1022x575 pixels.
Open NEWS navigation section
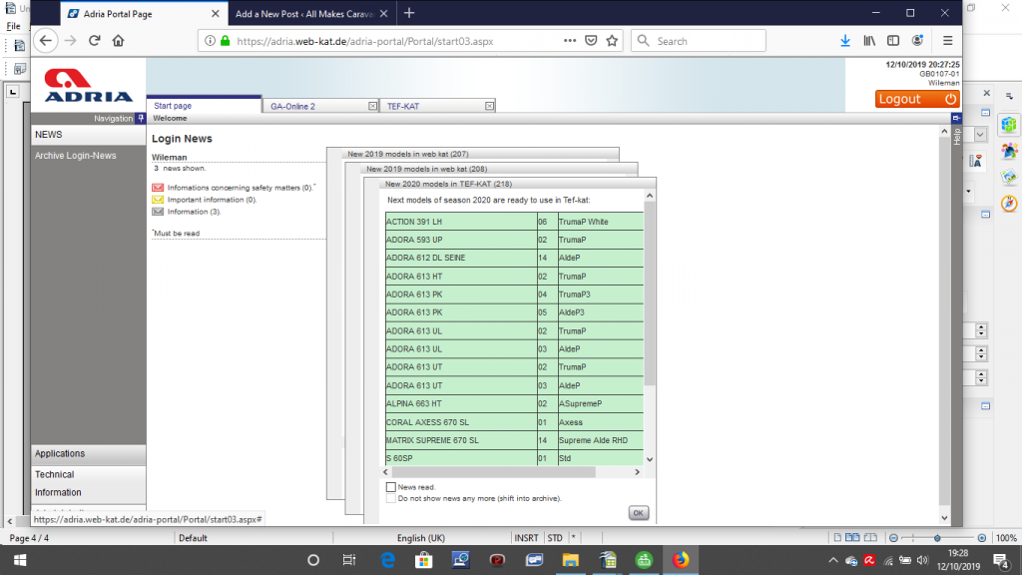(88, 135)
